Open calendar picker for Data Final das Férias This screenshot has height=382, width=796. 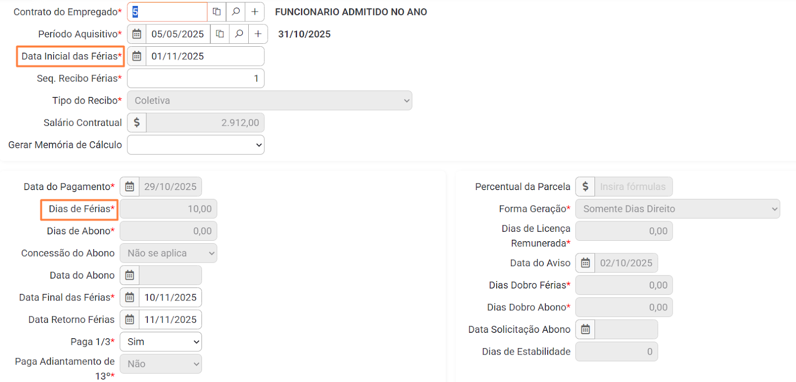130,297
